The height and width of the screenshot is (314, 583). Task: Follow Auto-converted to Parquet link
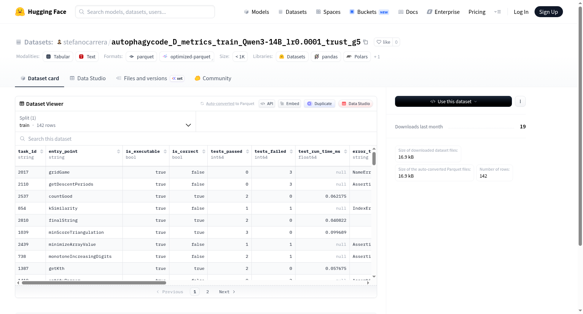click(x=230, y=104)
